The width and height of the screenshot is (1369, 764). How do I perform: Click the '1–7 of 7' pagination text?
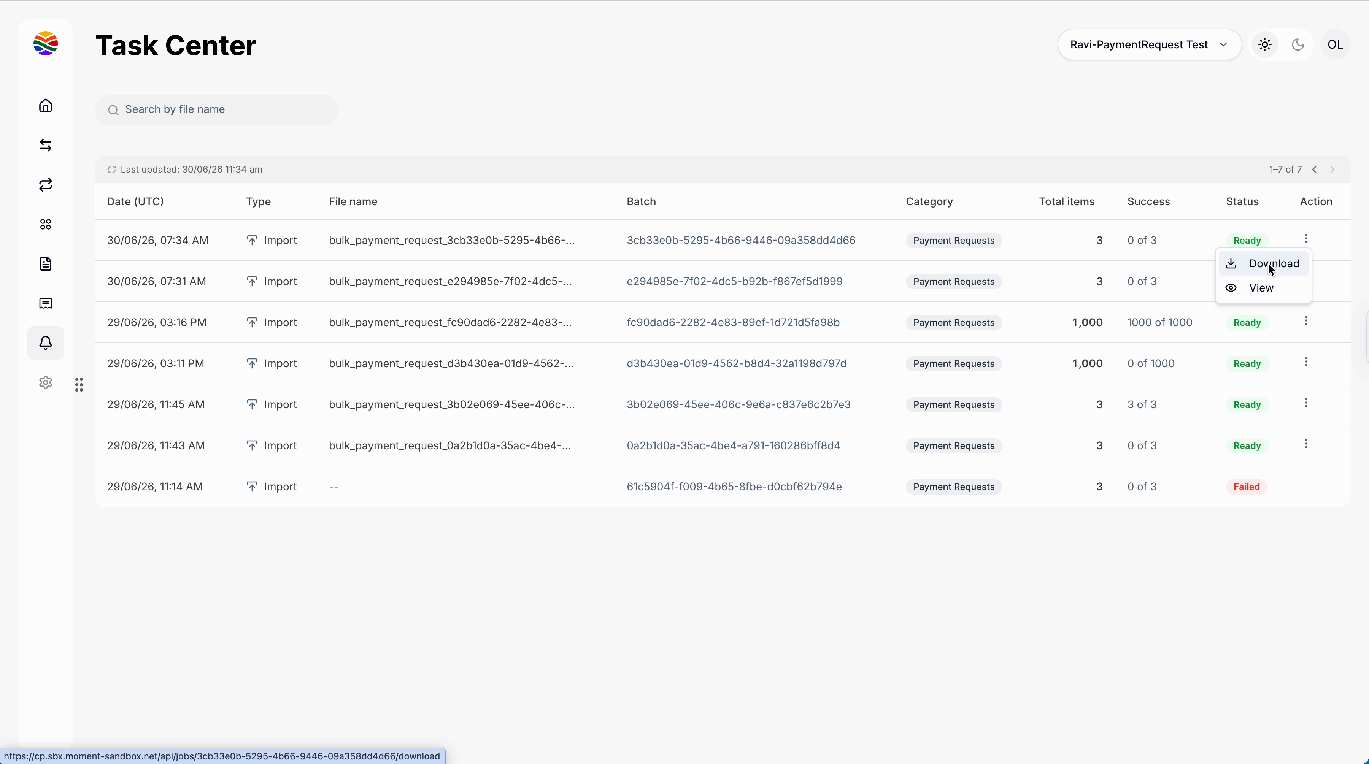point(1285,170)
